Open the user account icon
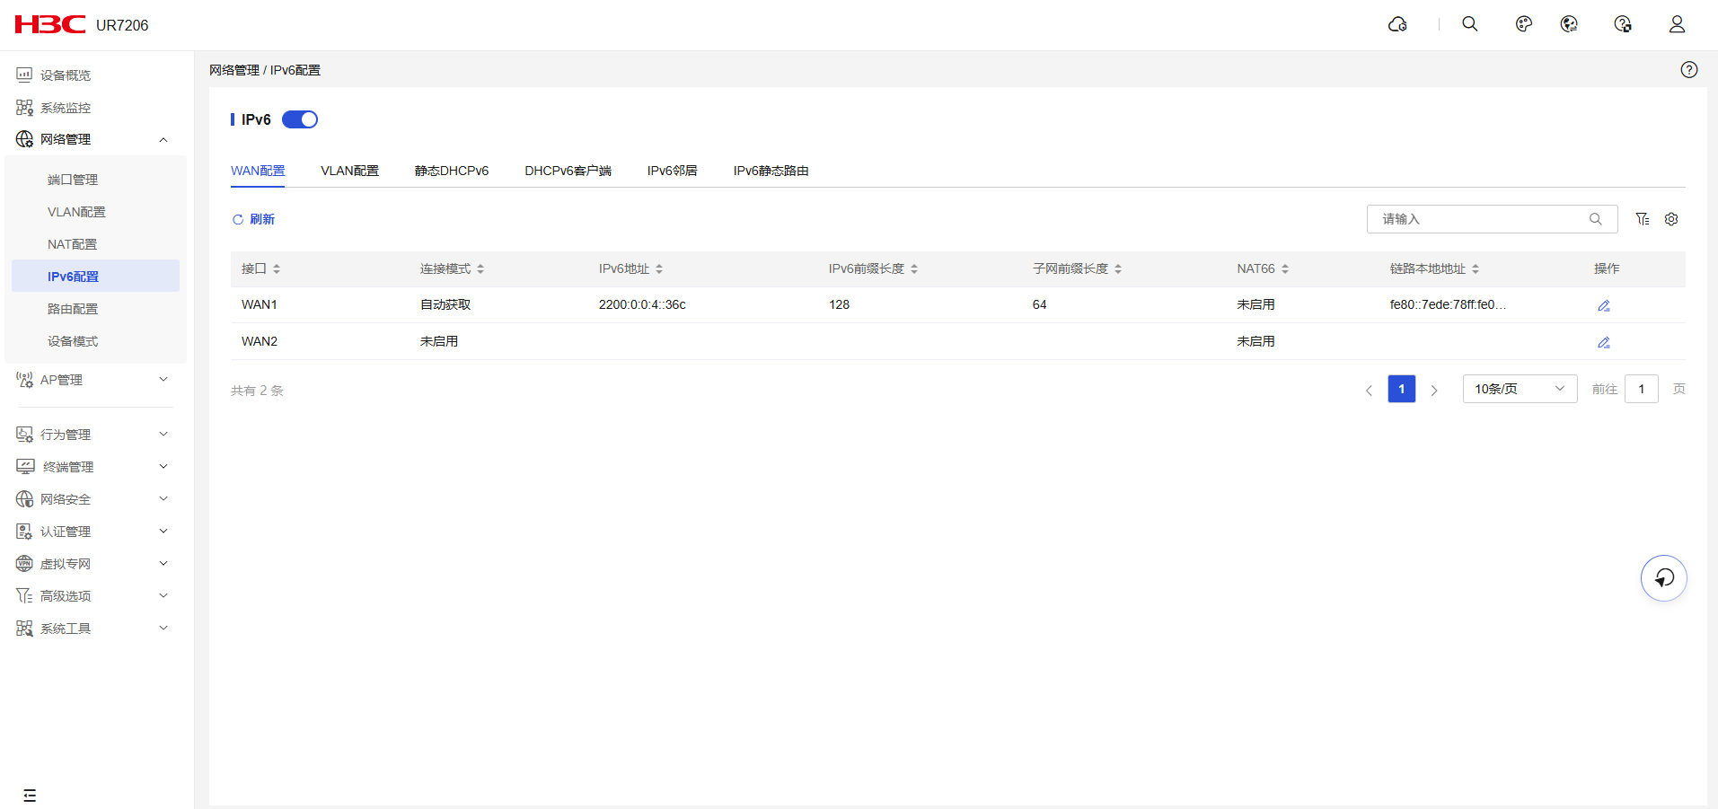The height and width of the screenshot is (809, 1718). (x=1676, y=24)
